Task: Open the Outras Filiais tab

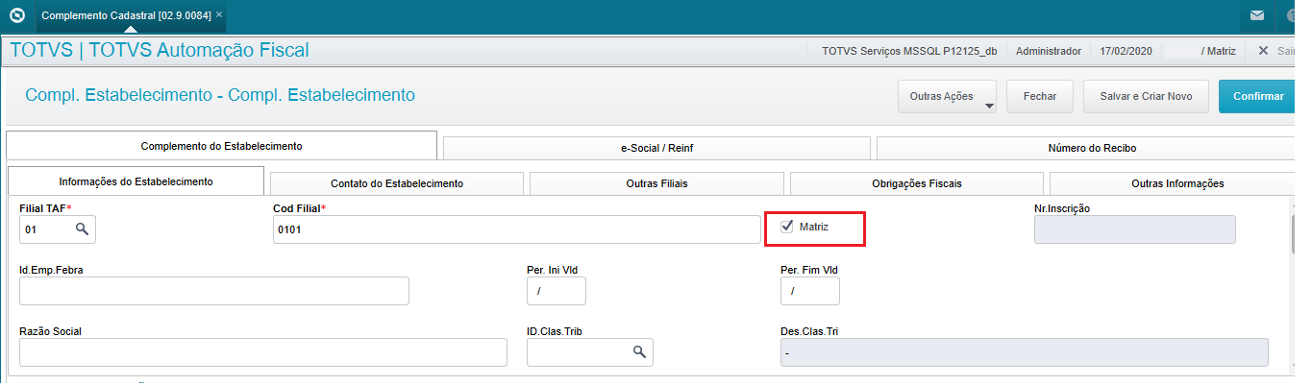Action: (x=656, y=183)
